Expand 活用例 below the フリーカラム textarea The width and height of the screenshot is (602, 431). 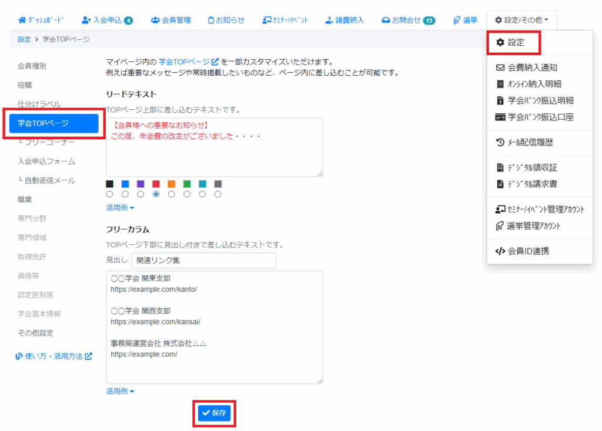120,391
